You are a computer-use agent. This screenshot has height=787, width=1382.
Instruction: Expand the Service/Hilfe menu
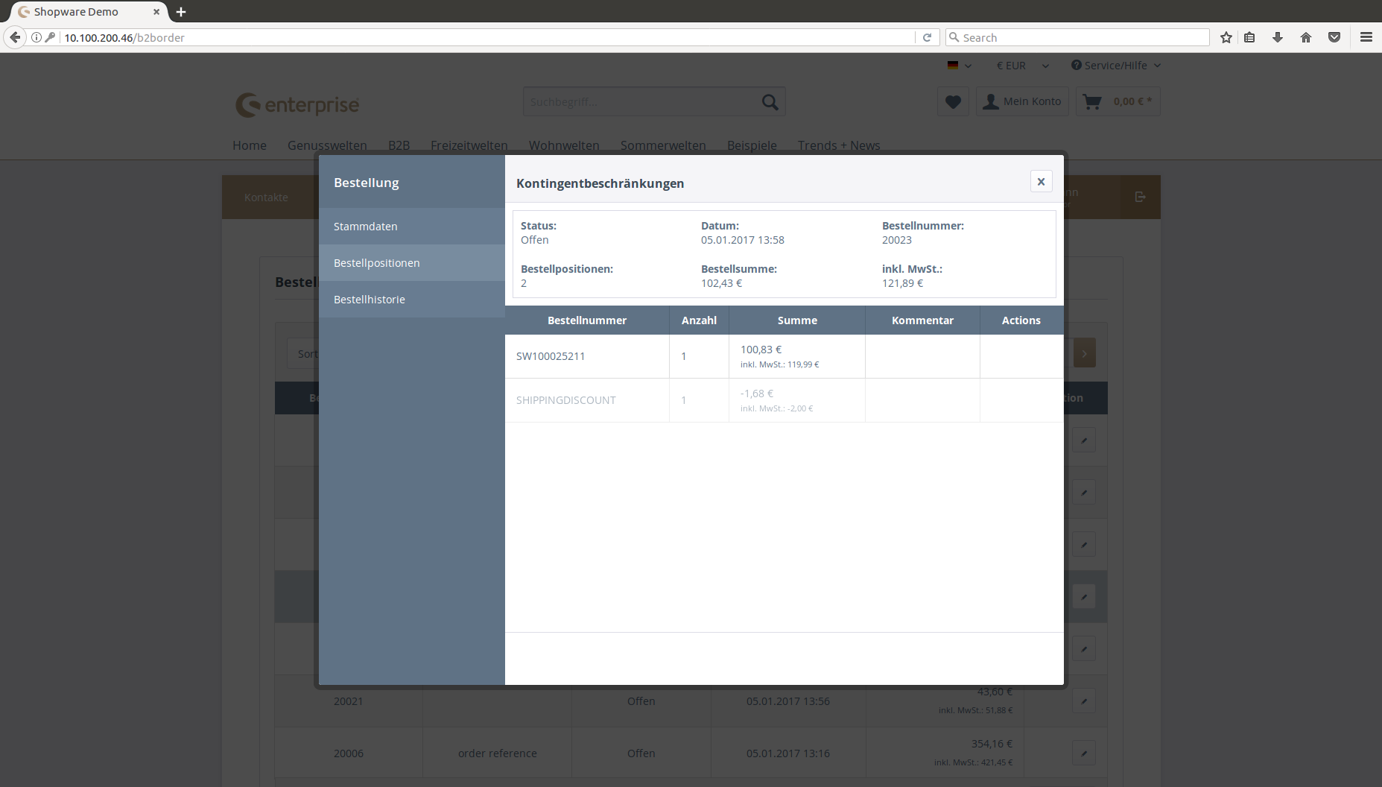pyautogui.click(x=1115, y=66)
